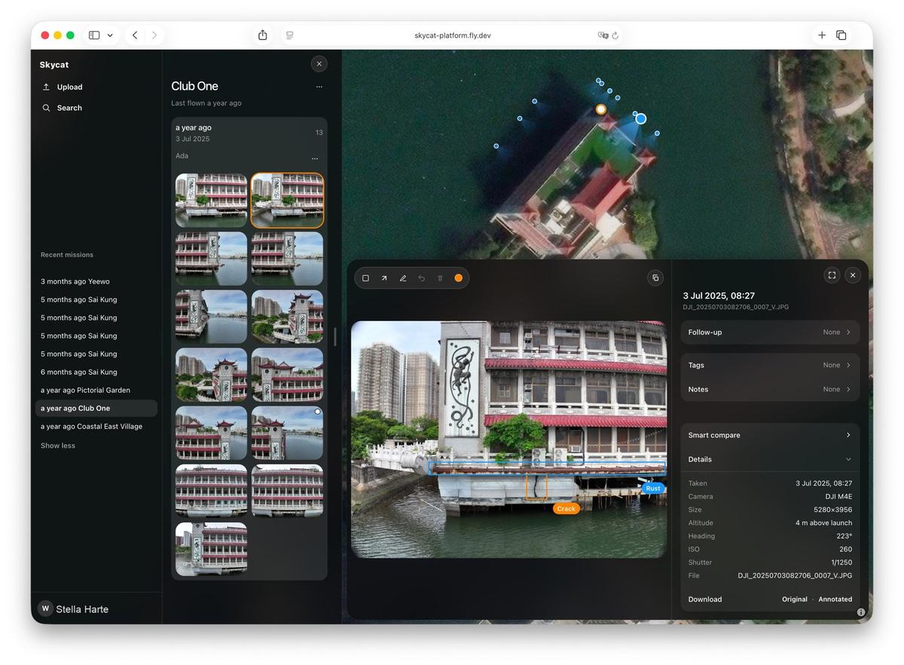Click the orange Crack annotation label
Screen dimensions: 904x665
[x=567, y=509]
